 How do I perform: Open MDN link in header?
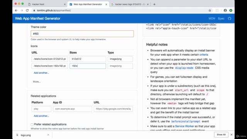(x=212, y=19)
